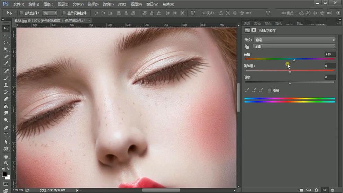343x193 pixels.
Task: Click the trash icon to delete adjustment layer
Action: click(333, 190)
